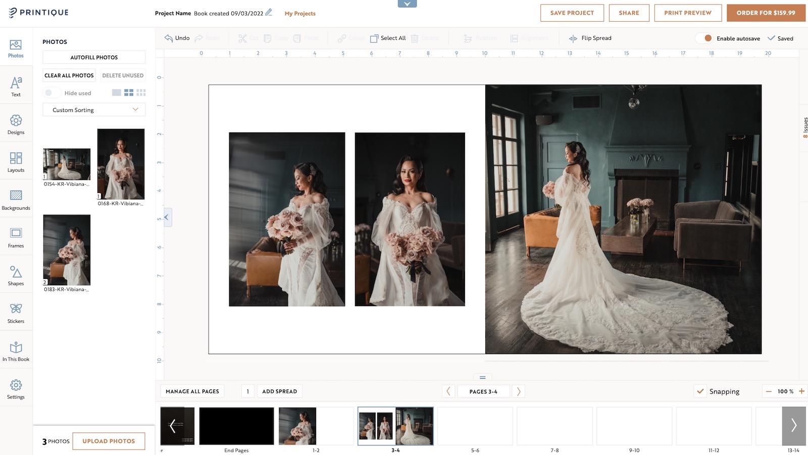The width and height of the screenshot is (808, 455).
Task: Switch to the Designs panel
Action: [16, 124]
